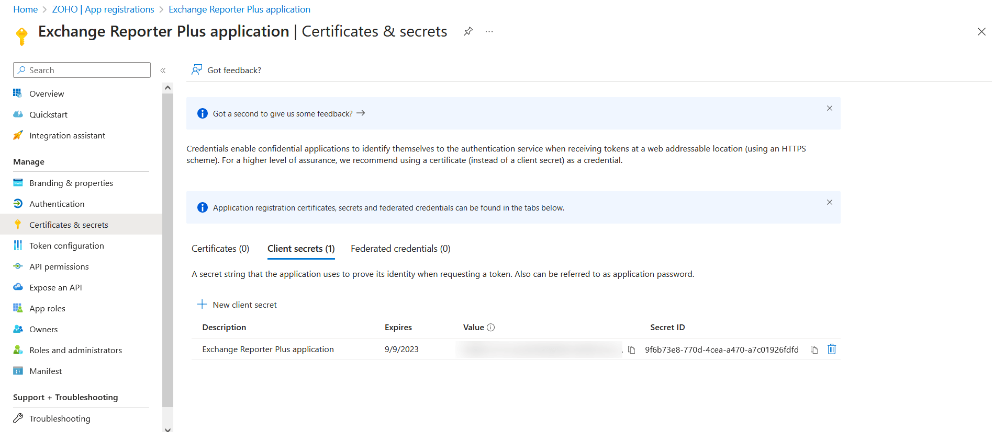The image size is (1005, 432).
Task: Click the Branding & properties icon
Action: [18, 182]
